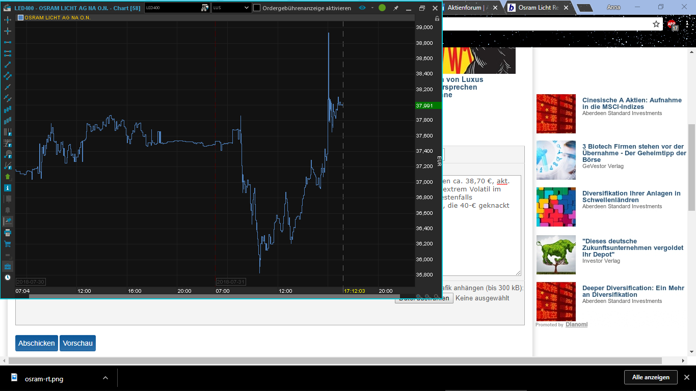Open the colorful puzzle blocks ad thumbnail
696x391 pixels.
click(x=556, y=207)
